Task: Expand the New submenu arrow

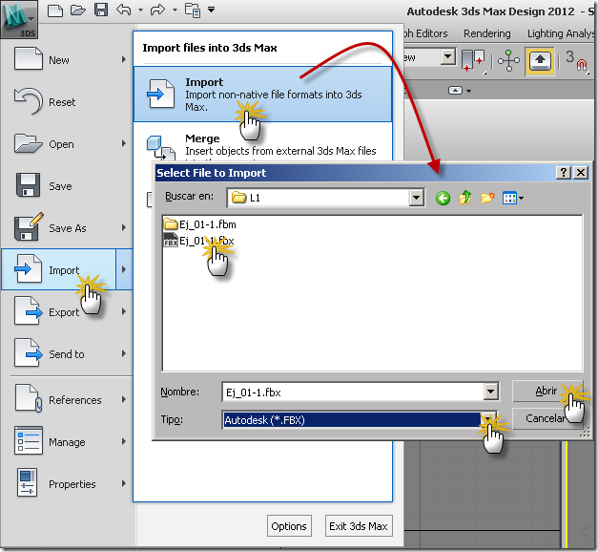Action: point(124,59)
